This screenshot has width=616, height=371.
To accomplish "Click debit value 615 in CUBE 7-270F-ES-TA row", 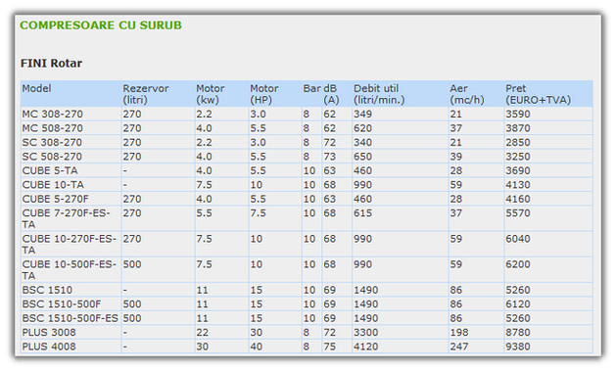I will tap(362, 213).
